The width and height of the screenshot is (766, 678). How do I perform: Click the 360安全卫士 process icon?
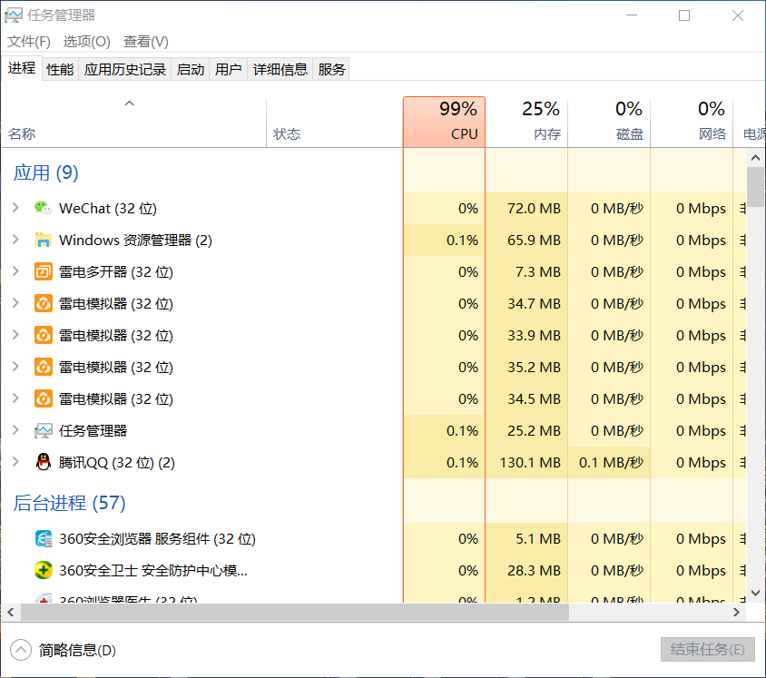coord(43,570)
